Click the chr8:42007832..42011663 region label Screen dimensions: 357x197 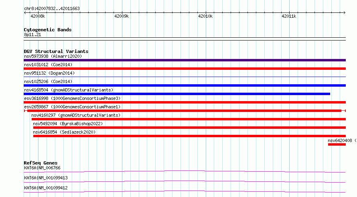(52, 8)
